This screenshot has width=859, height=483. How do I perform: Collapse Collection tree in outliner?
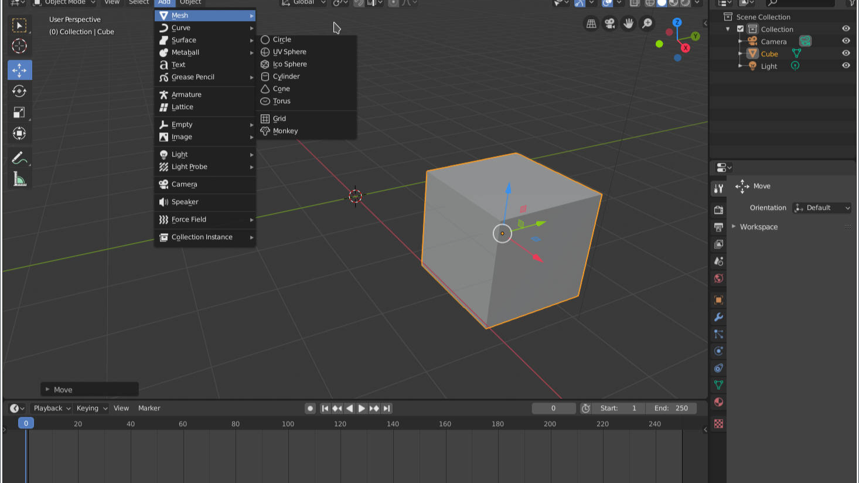728,29
